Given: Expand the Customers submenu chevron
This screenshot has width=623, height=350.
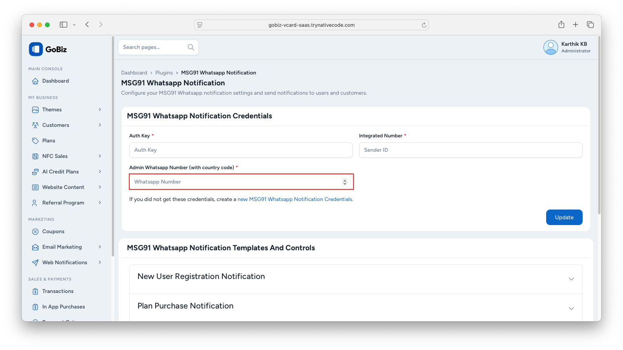Looking at the screenshot, I should click(100, 125).
